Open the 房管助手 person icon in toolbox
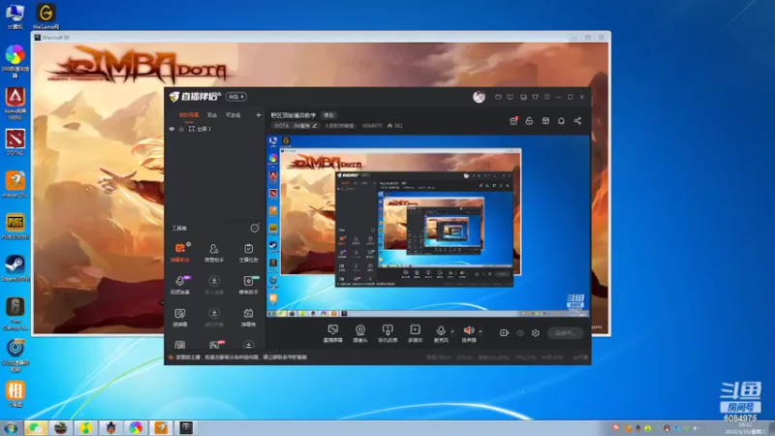Image resolution: width=775 pixels, height=436 pixels. pos(213,249)
